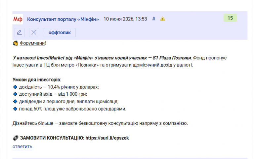Screen dimensions: 254x159
Task: Click the text «дивіденди з першого дня, виплати щомісяця»
Action: (x=69, y=102)
